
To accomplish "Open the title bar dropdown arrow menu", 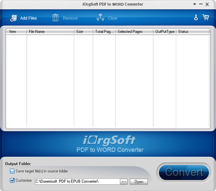I will [195, 4].
